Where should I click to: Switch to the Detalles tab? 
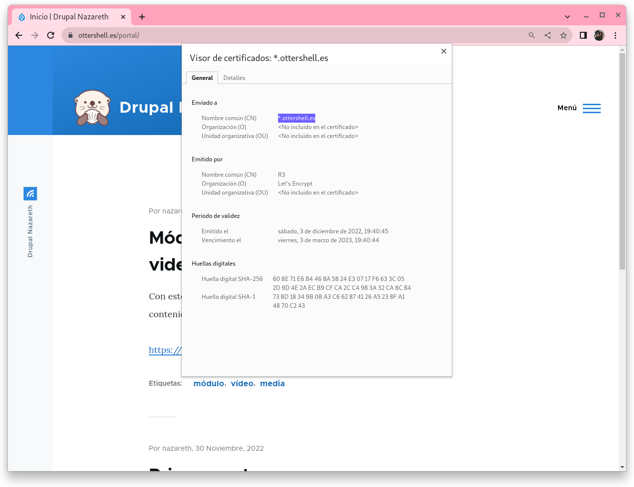(234, 78)
